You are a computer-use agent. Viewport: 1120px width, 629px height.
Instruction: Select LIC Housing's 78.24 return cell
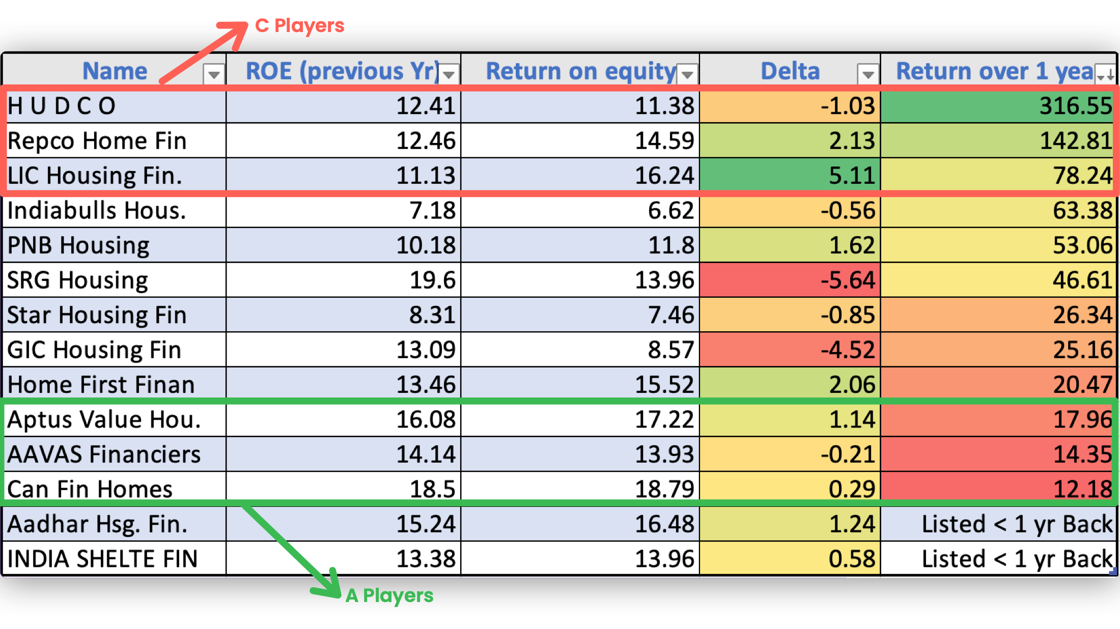pos(999,176)
